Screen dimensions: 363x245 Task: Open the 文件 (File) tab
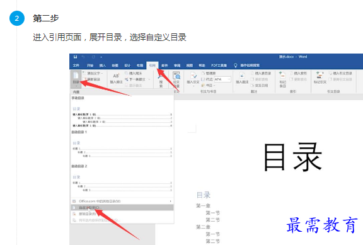76,66
